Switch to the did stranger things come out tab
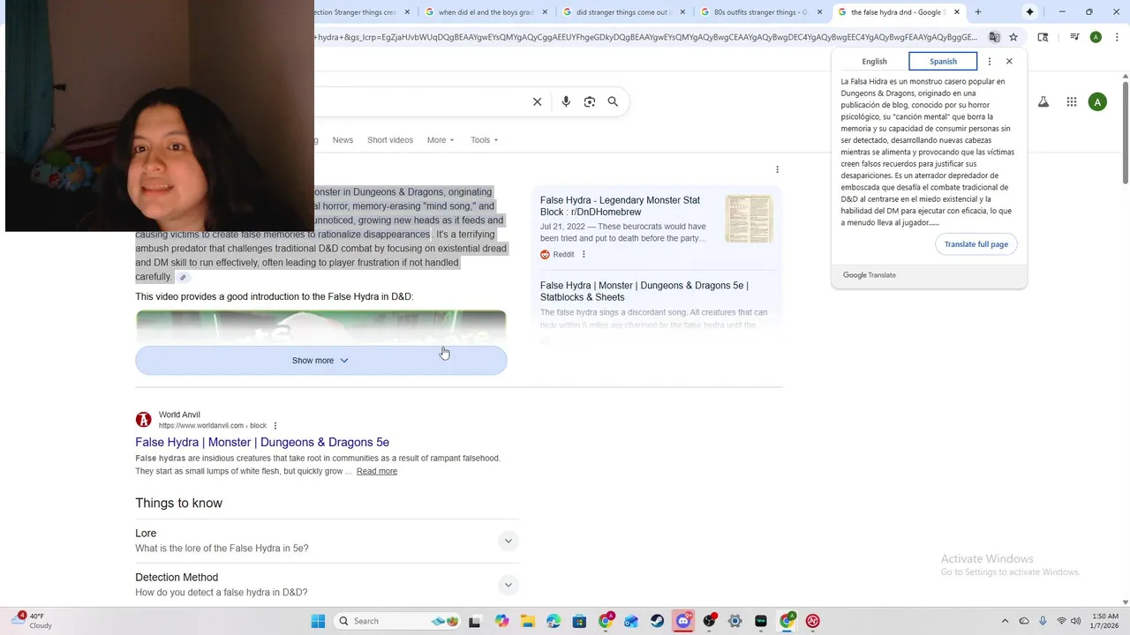The width and height of the screenshot is (1130, 635). point(623,12)
